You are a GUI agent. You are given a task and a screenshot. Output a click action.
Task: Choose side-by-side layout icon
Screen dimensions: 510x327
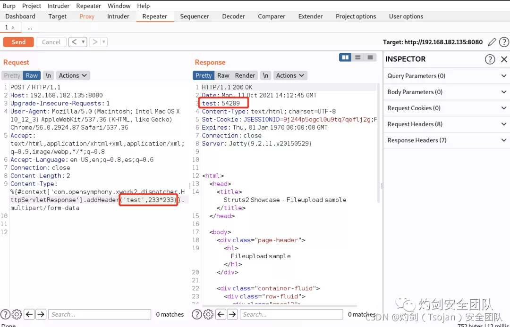point(345,57)
